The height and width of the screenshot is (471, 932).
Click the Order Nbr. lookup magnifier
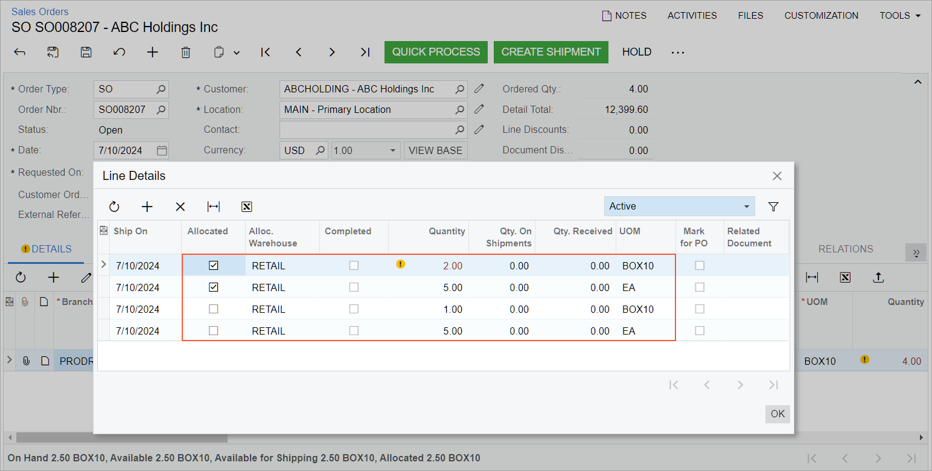161,110
